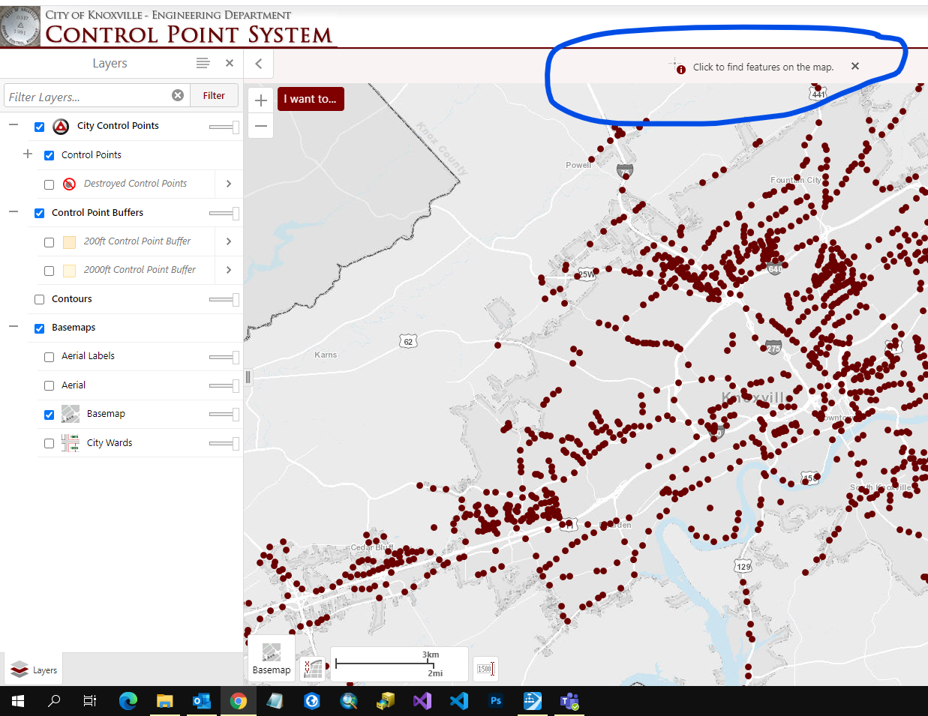928x716 pixels.
Task: Click the info icon in the notification
Action: pyautogui.click(x=681, y=70)
